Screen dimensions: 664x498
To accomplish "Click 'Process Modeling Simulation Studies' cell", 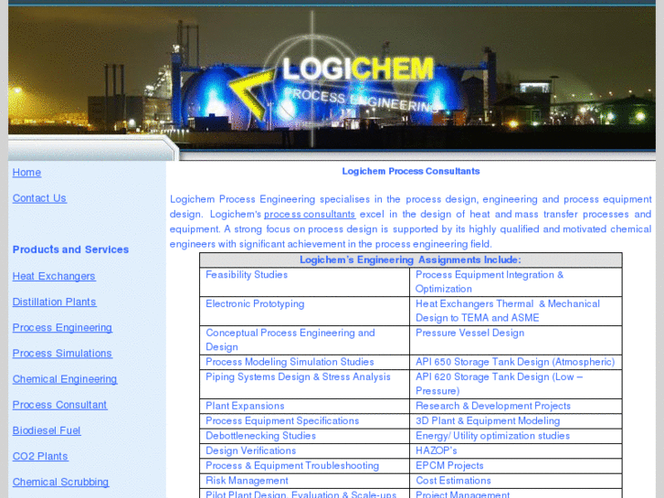I will (304, 362).
